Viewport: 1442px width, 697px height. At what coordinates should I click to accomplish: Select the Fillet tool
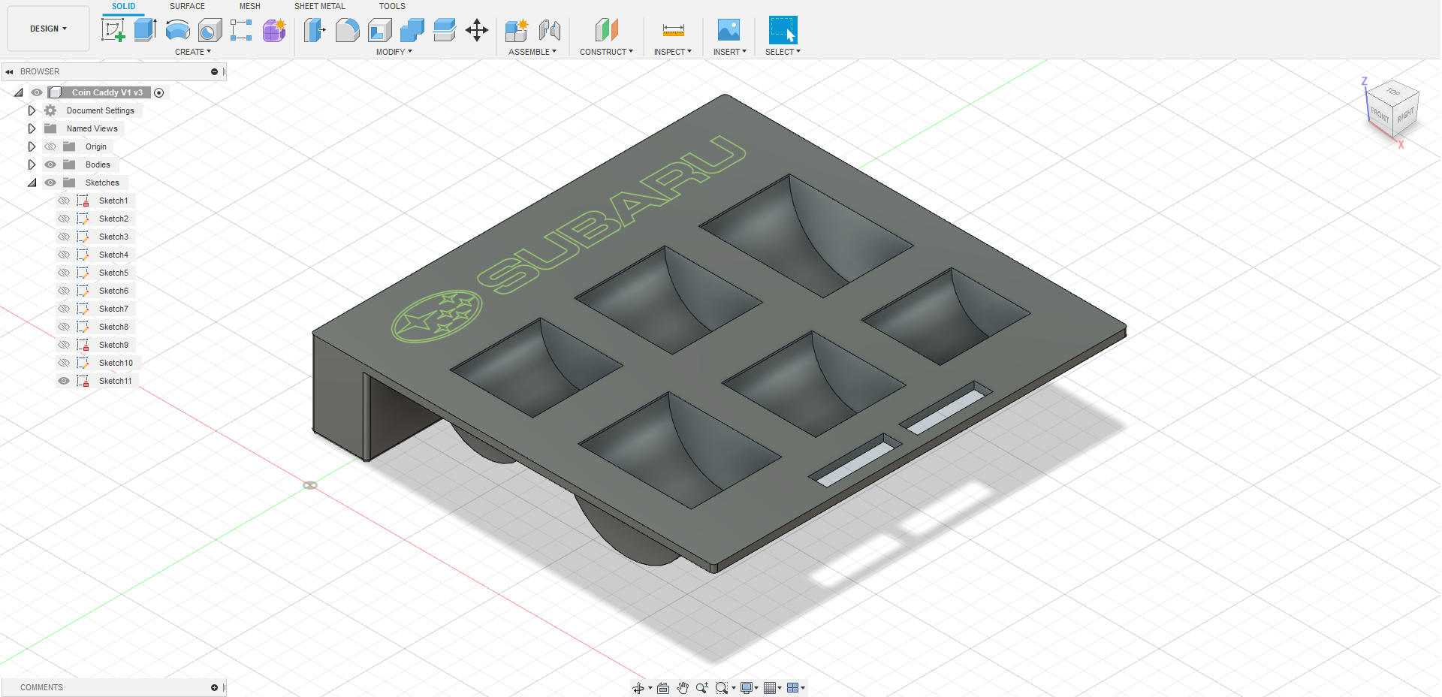[347, 30]
